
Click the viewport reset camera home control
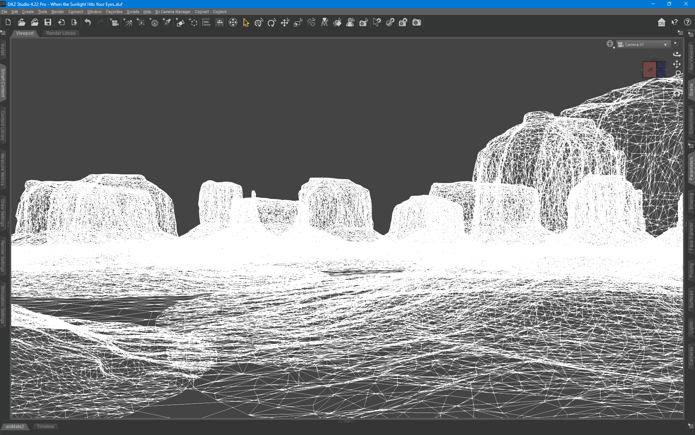coord(677,94)
